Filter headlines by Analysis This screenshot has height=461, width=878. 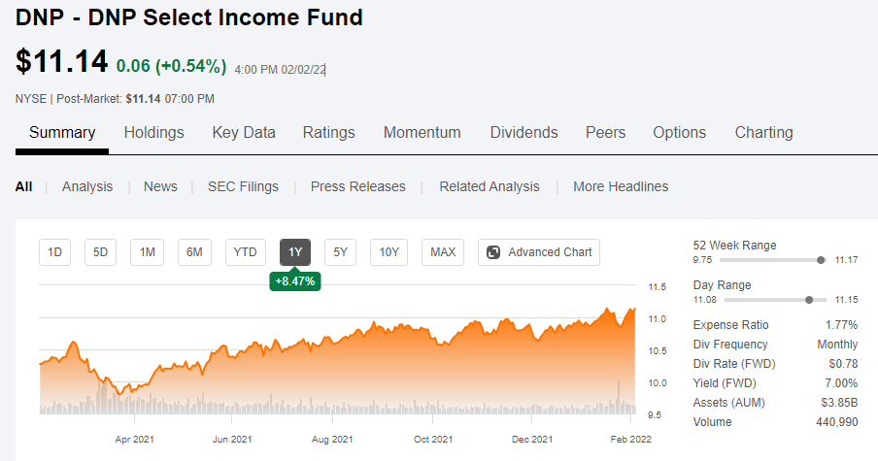[87, 187]
